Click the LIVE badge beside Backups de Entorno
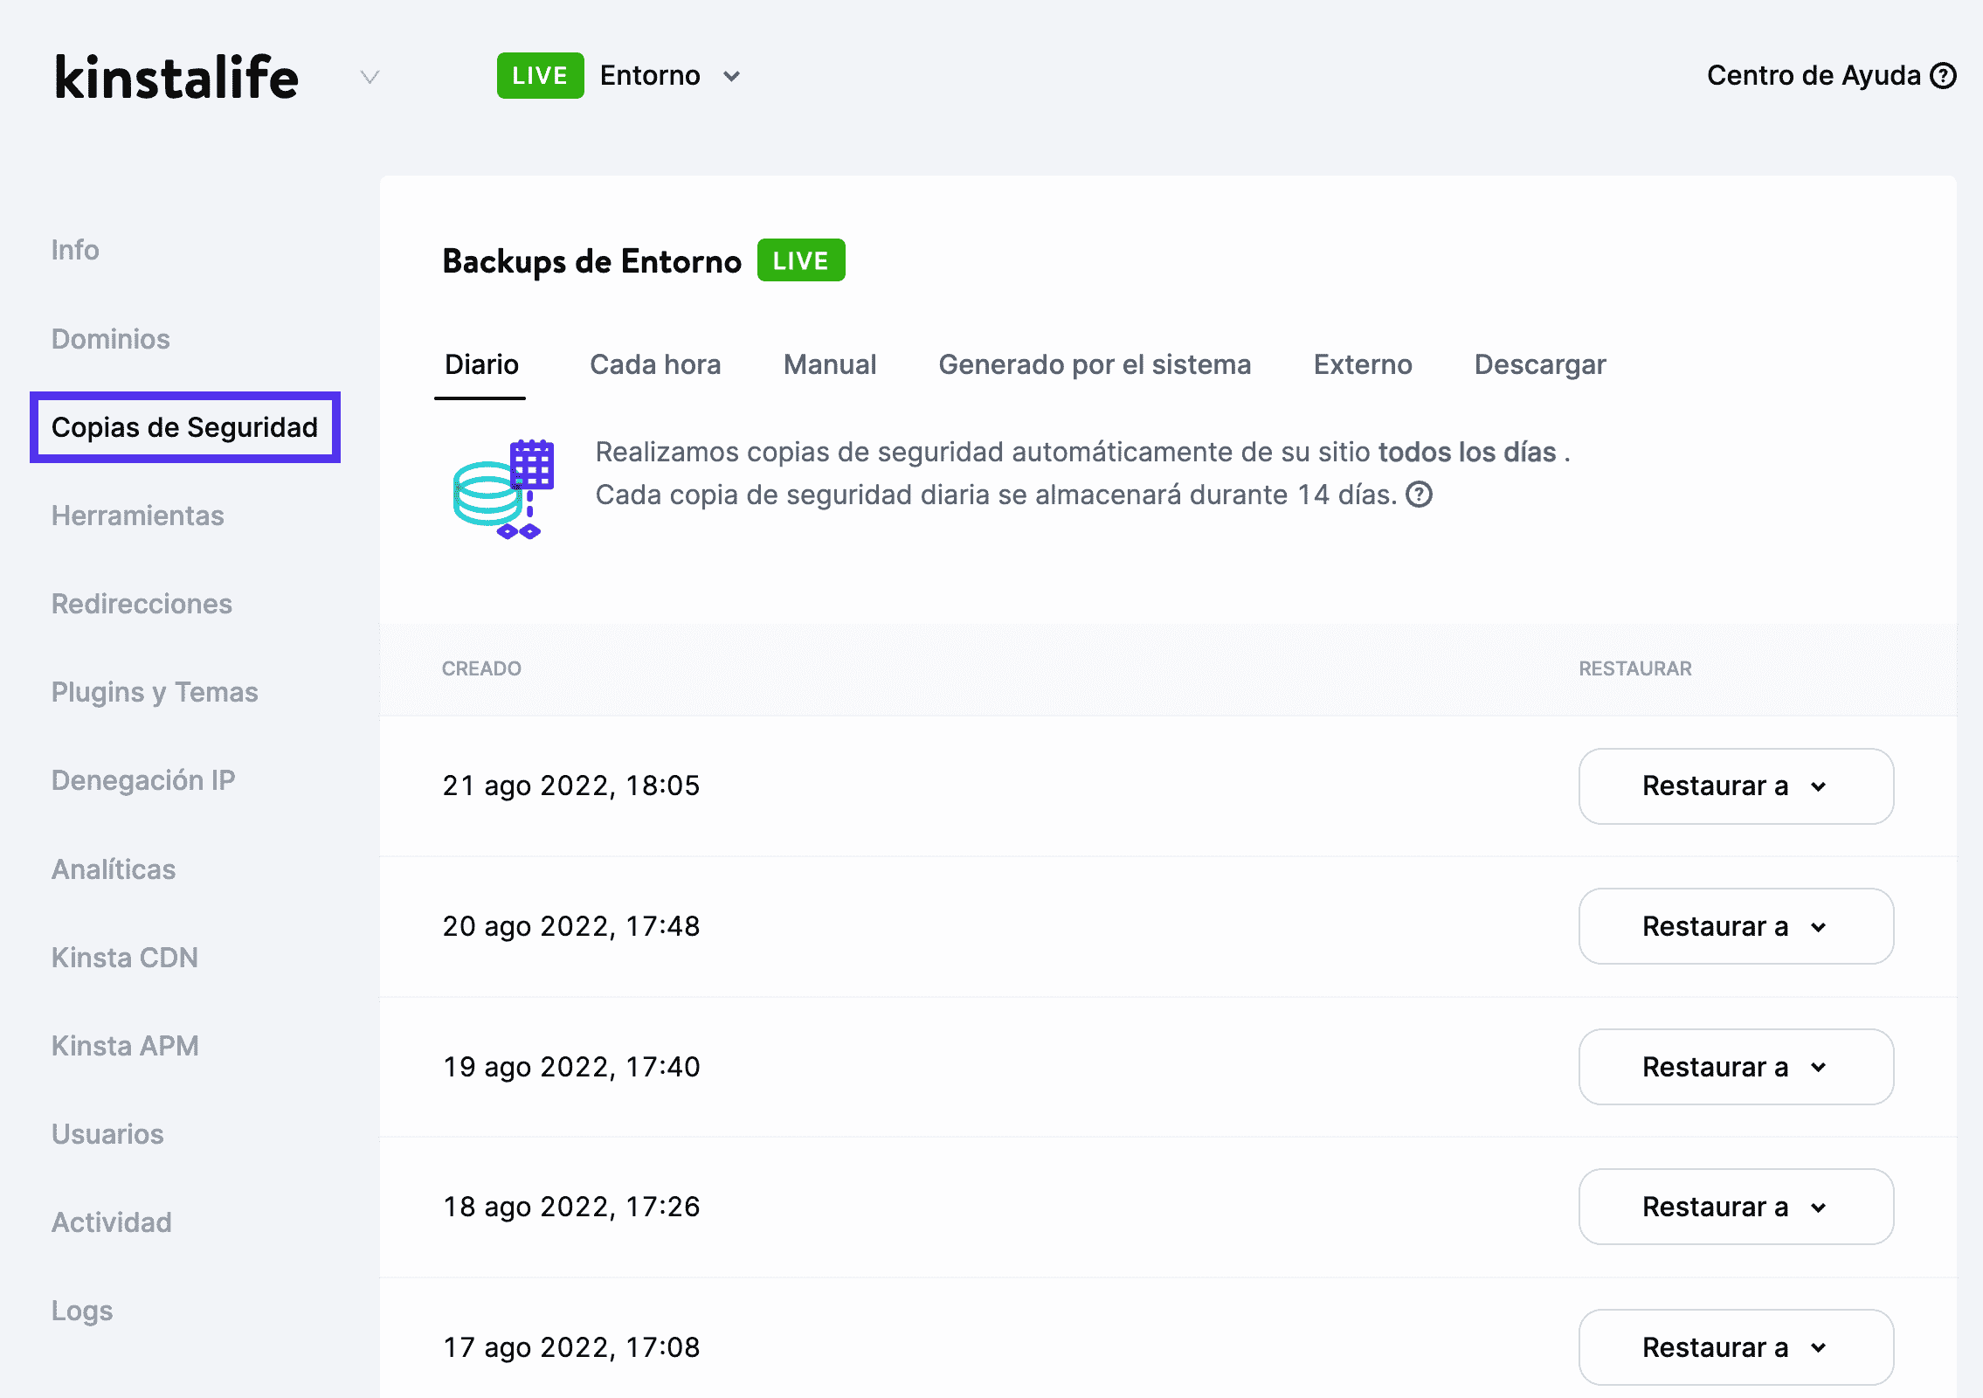1983x1398 pixels. (x=800, y=260)
